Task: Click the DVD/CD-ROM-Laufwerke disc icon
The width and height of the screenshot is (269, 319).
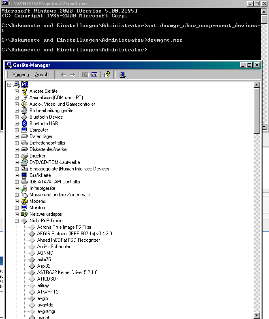Action: click(x=24, y=162)
